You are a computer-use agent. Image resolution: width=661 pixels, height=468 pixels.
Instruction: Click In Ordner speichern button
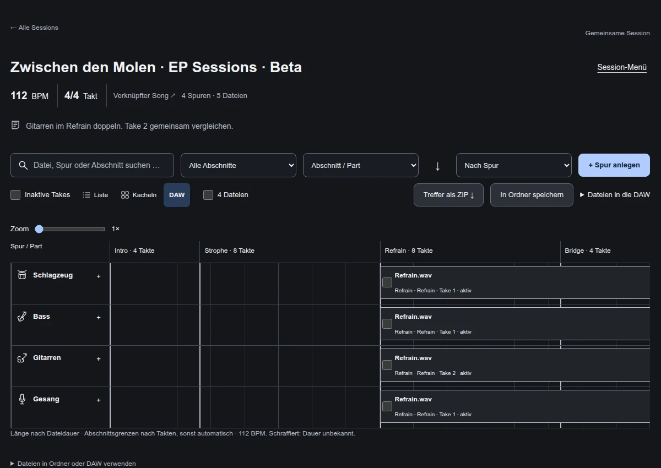point(532,195)
